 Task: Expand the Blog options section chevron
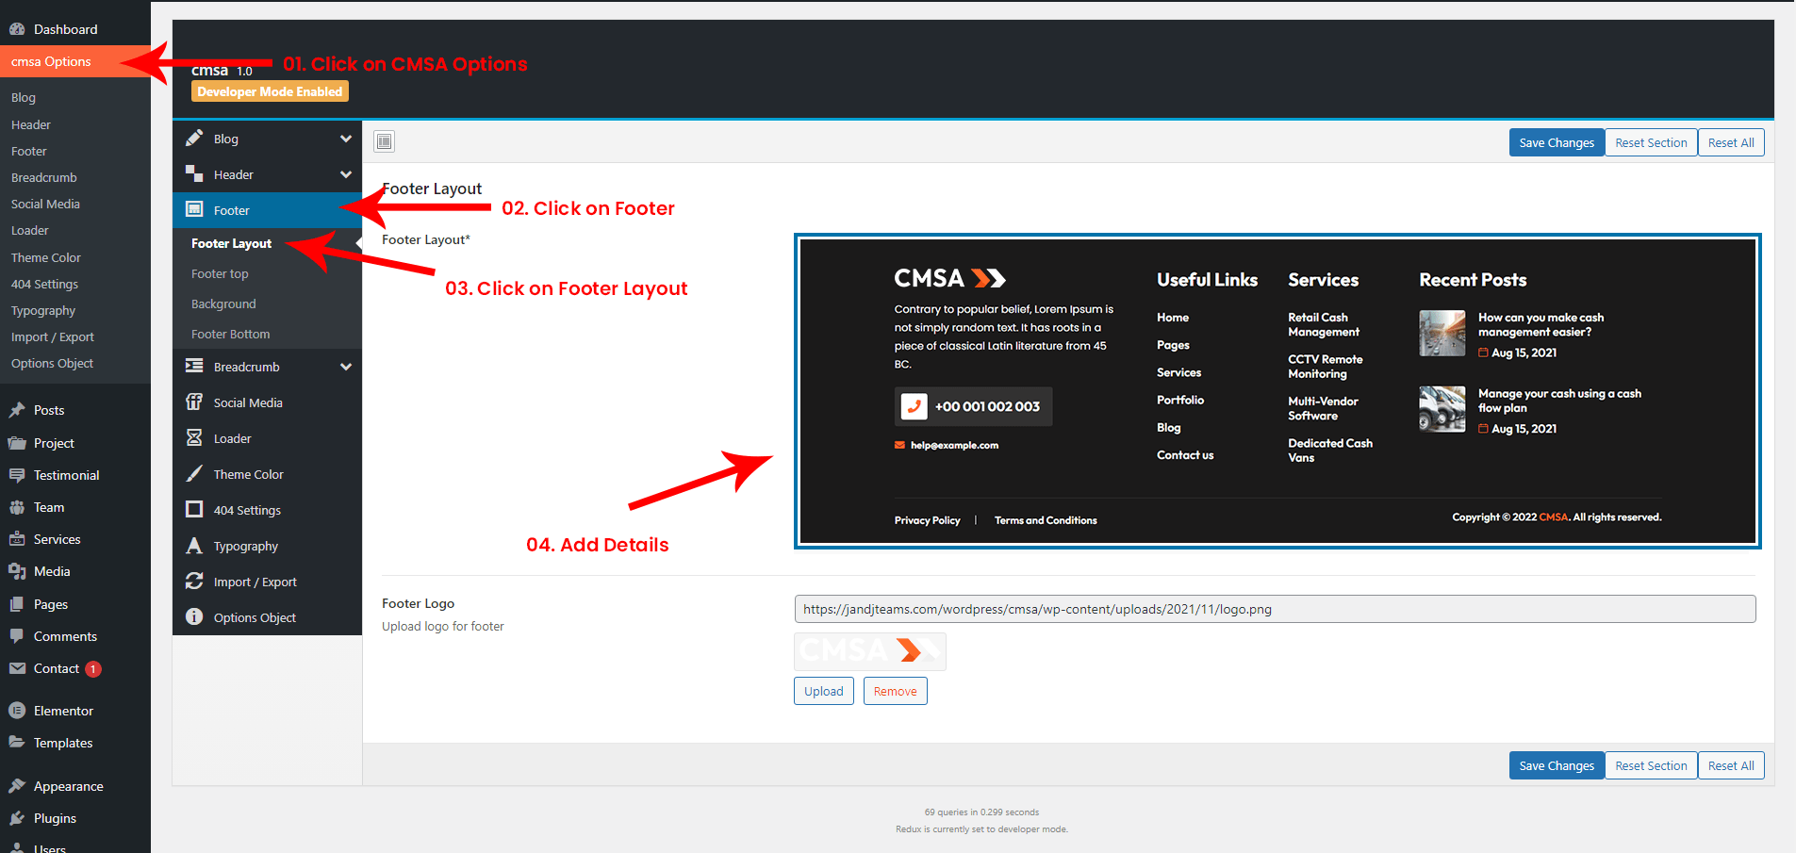(x=346, y=139)
